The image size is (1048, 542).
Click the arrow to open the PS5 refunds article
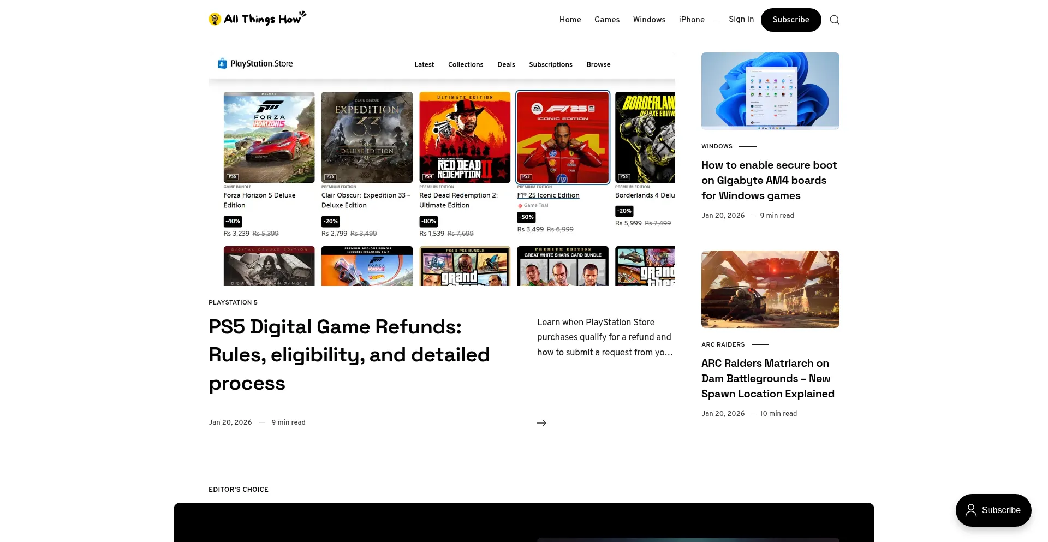tap(541, 422)
